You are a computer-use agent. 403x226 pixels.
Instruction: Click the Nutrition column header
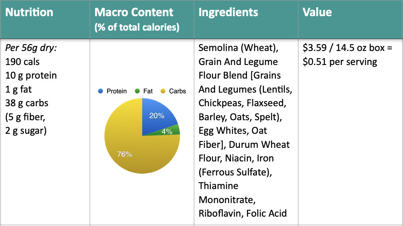pos(29,12)
